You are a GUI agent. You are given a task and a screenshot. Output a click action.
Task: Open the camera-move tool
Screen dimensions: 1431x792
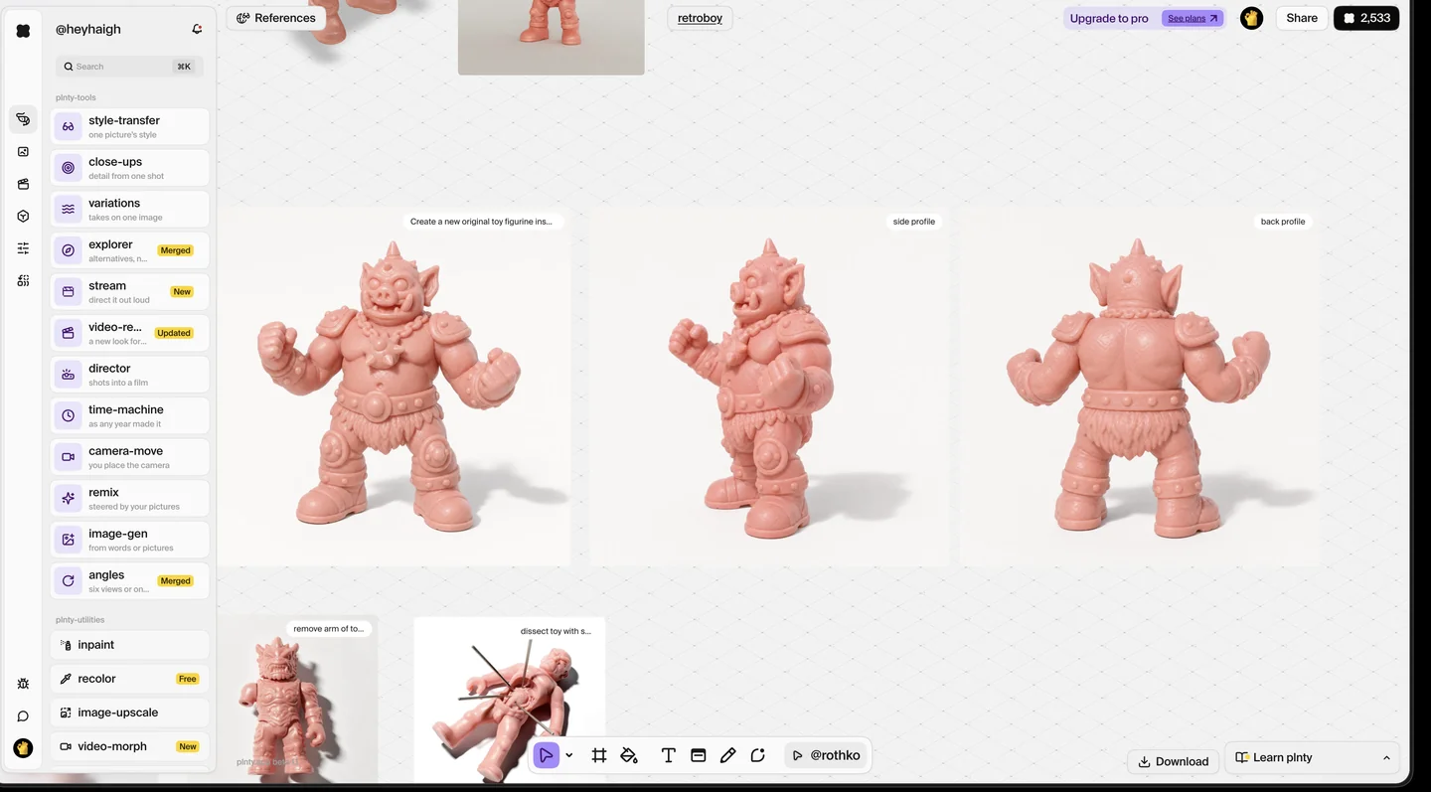130,457
